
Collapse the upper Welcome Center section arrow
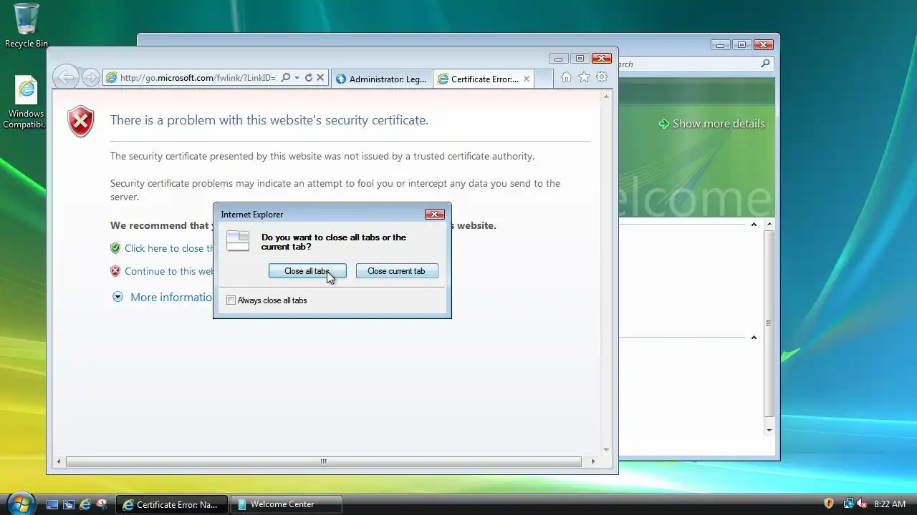point(754,225)
